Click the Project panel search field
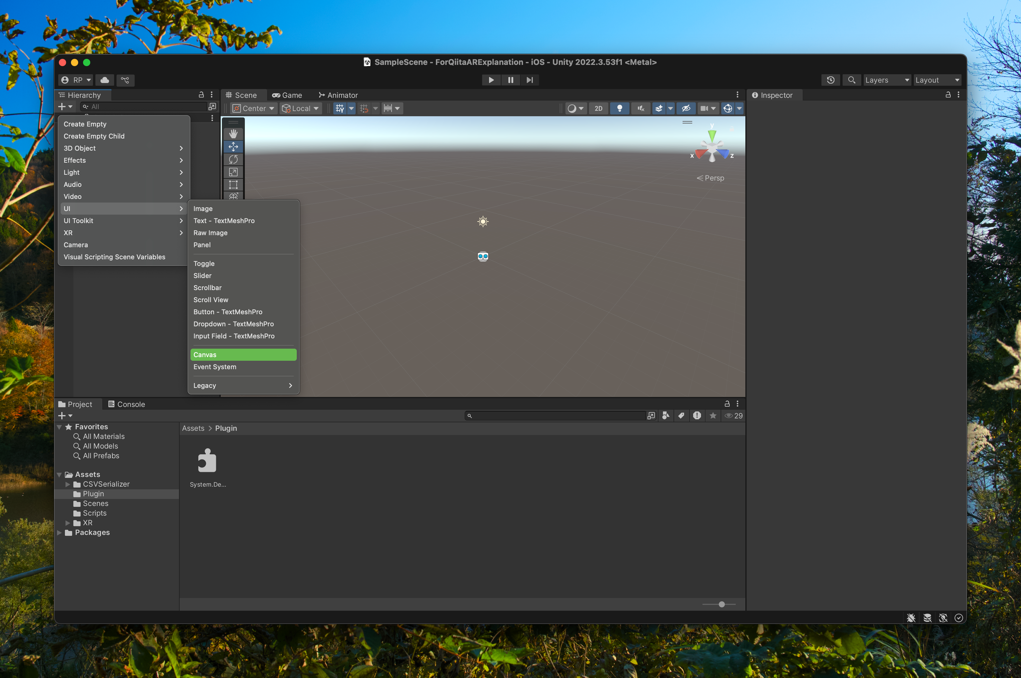The width and height of the screenshot is (1021, 678). [558, 416]
